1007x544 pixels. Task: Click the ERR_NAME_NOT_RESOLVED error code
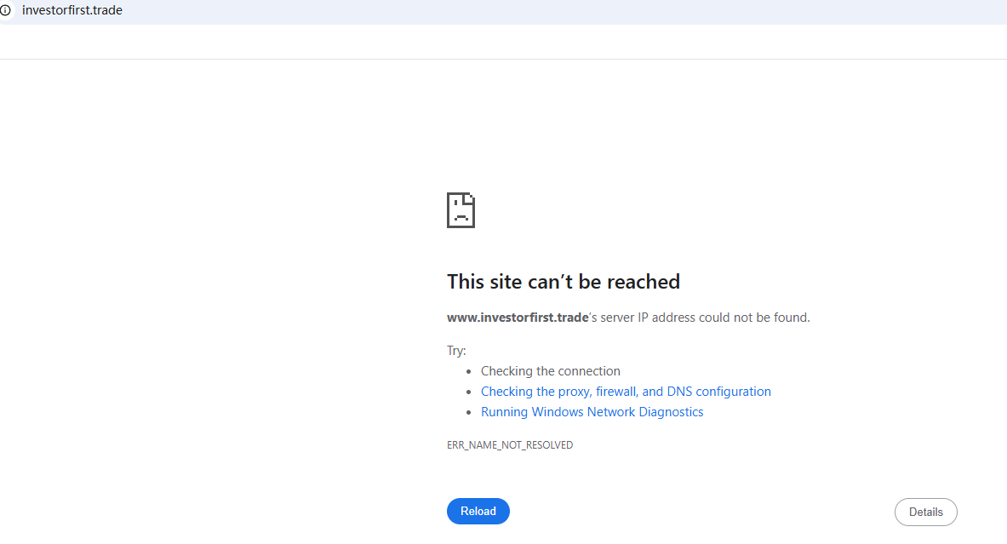coord(510,445)
